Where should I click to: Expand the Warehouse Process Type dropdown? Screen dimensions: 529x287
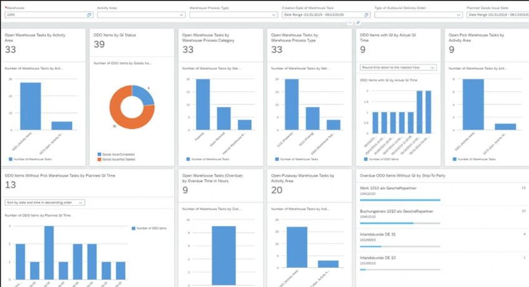pyautogui.click(x=274, y=15)
